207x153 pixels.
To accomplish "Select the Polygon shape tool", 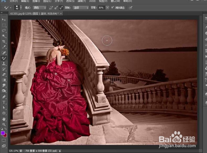I will 4,113.
